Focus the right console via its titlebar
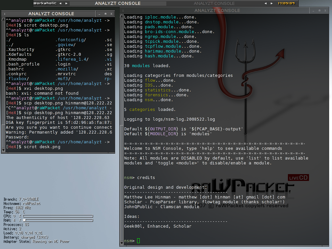 click(x=217, y=11)
